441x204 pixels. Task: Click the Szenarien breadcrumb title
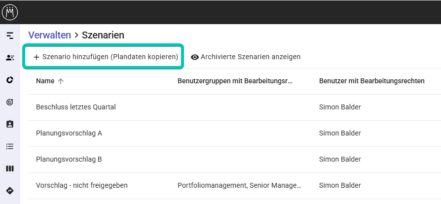[103, 35]
